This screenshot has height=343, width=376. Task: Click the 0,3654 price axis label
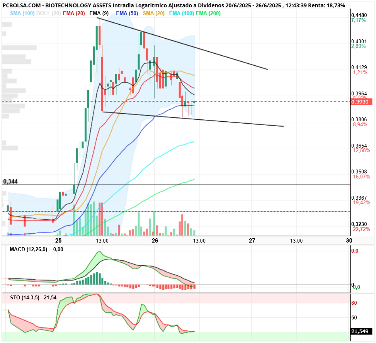[359, 146]
